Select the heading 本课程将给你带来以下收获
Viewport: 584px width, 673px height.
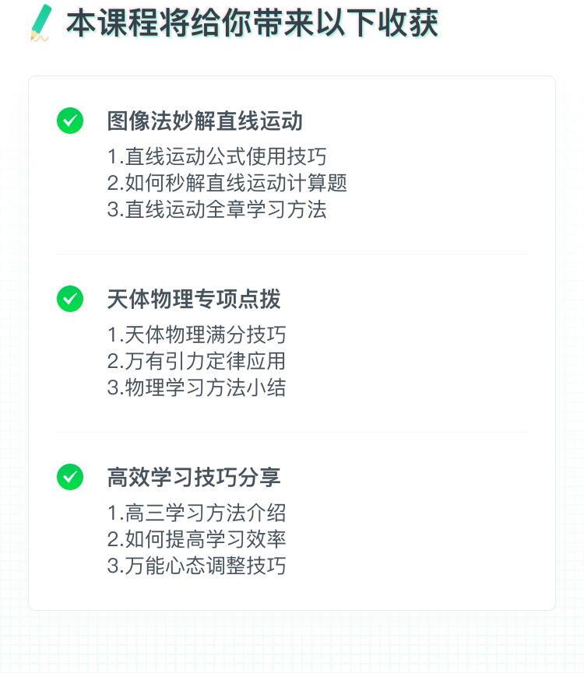tap(252, 23)
